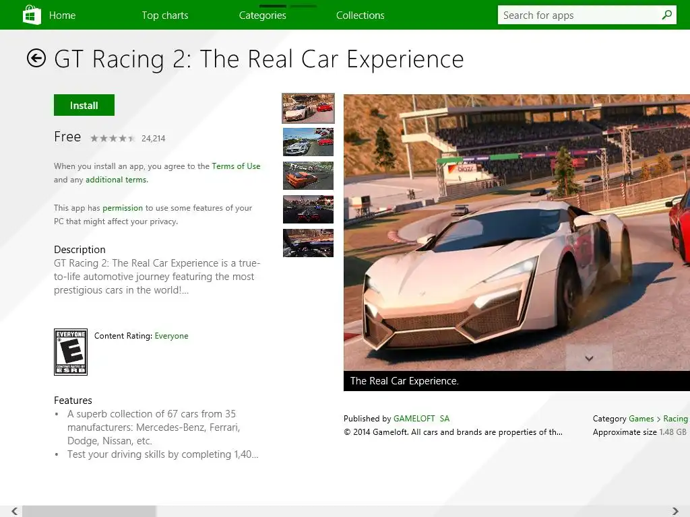
Task: Open the Racing subcategory link
Action: [x=675, y=419]
